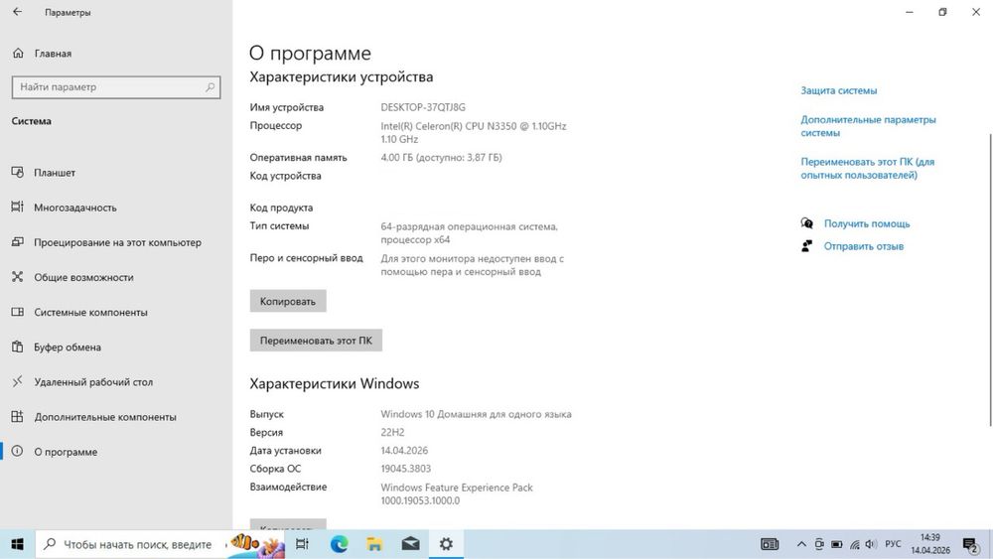Launch Microsoft Edge from the taskbar

[339, 544]
